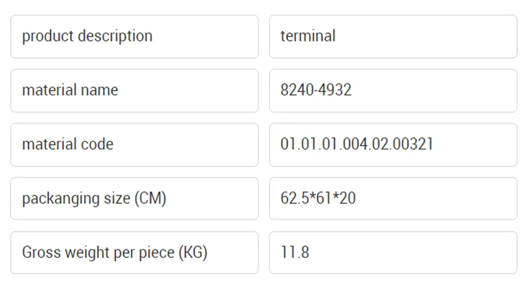Select the 11.8 weight value field
The height and width of the screenshot is (281, 527).
(393, 253)
